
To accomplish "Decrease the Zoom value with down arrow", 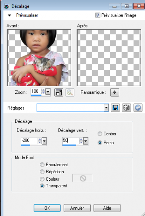I will [43, 93].
